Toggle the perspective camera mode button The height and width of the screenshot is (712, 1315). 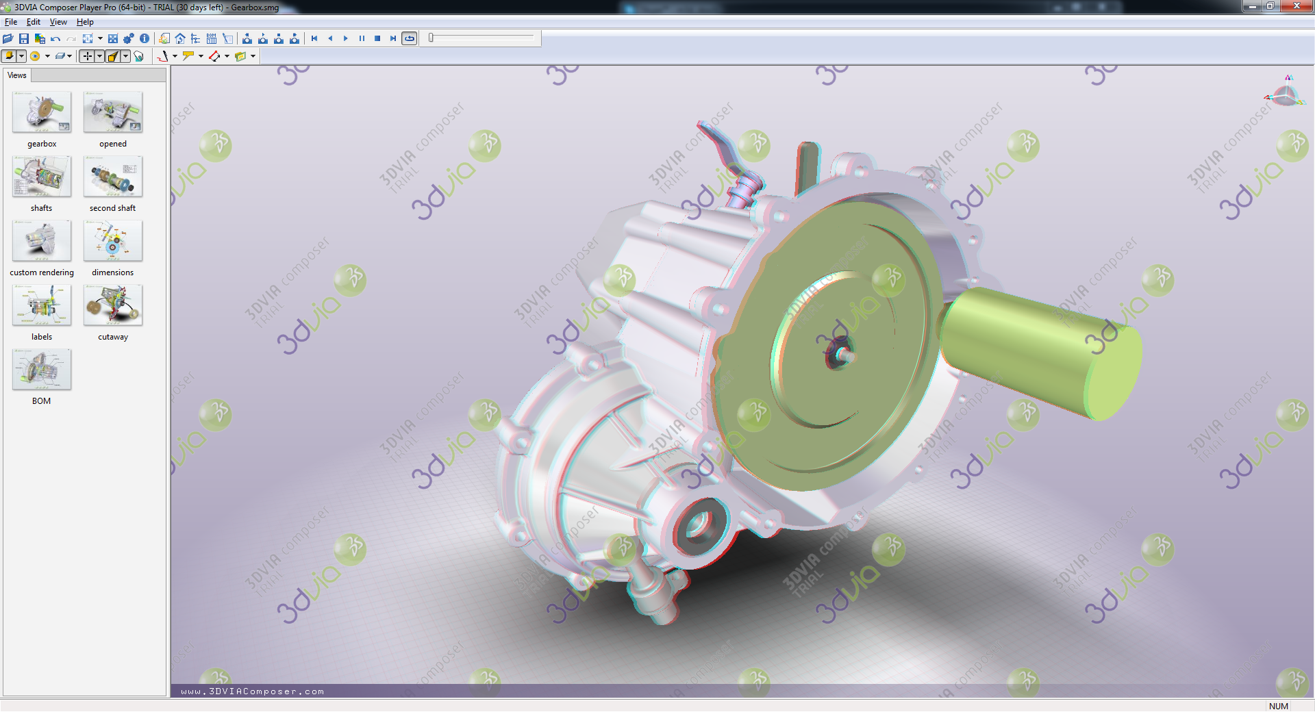tap(113, 57)
